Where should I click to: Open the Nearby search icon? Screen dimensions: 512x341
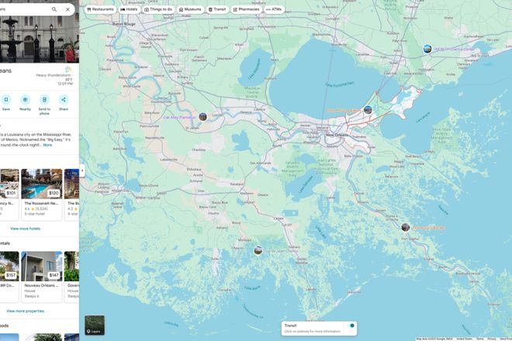point(25,100)
